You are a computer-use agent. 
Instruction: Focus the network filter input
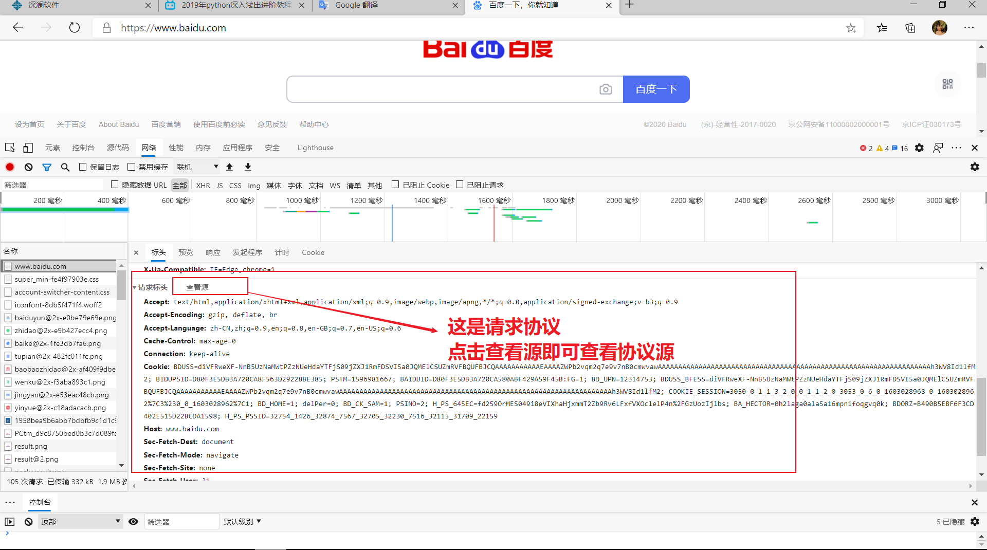point(53,185)
